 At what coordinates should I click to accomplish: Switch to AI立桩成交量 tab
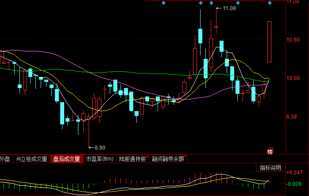pos(32,159)
